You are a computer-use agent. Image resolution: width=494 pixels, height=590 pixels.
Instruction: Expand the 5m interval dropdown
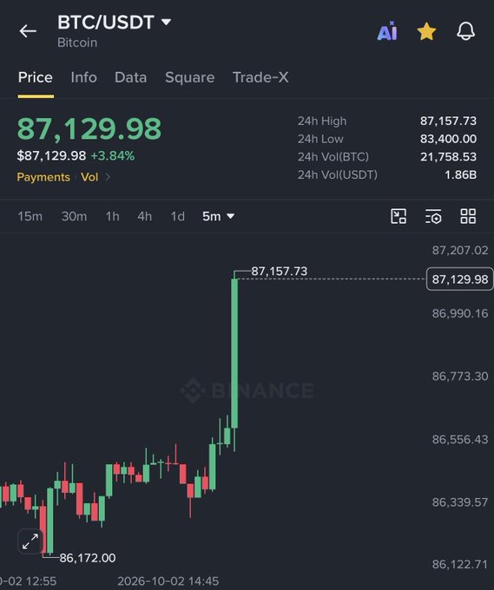coord(219,216)
